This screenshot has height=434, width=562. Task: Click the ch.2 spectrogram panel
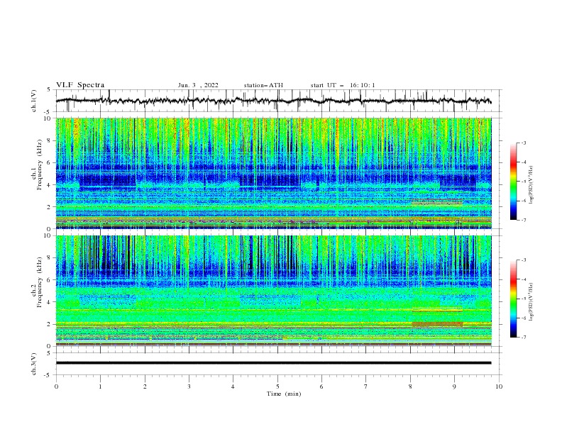(274, 291)
